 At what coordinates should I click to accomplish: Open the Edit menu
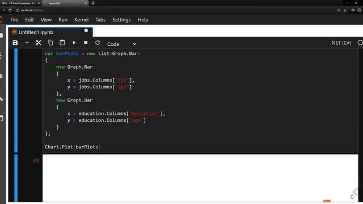tap(29, 20)
